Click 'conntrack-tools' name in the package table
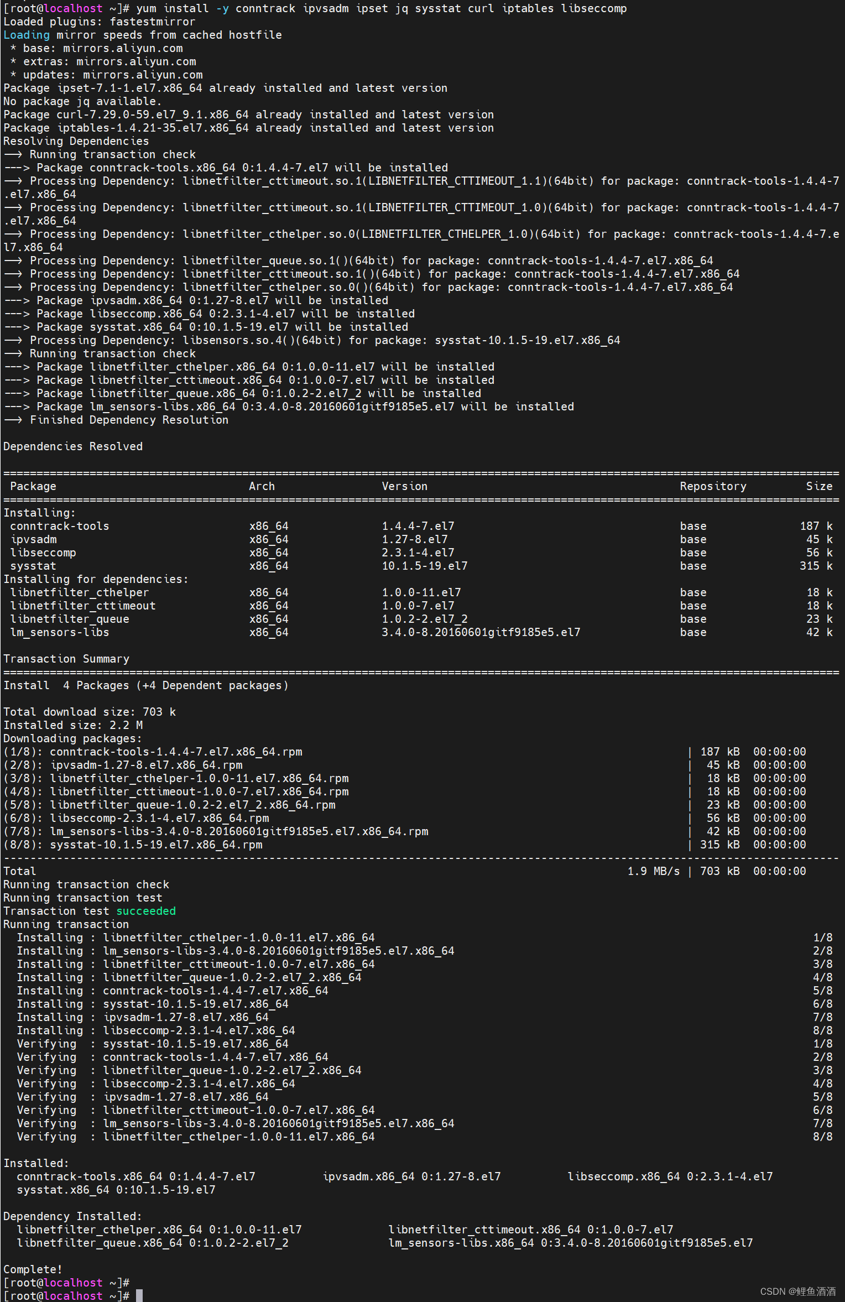 (x=60, y=526)
